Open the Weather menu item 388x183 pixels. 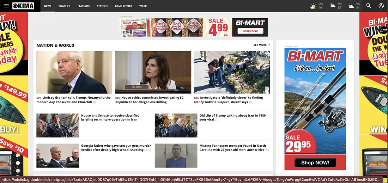click(64, 6)
